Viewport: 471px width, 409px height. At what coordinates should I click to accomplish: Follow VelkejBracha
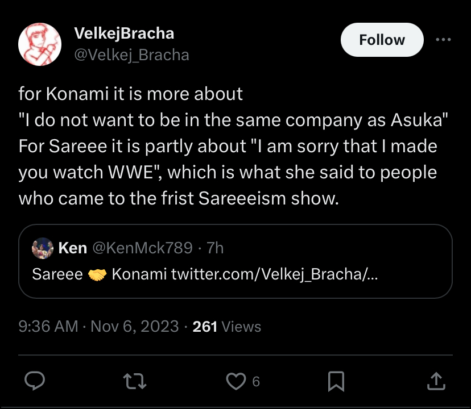tap(382, 40)
